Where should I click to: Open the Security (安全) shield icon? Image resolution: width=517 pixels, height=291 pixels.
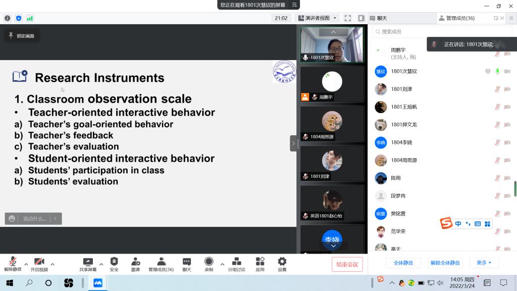click(114, 262)
